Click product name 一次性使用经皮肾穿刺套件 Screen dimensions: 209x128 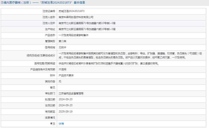pyautogui.click(x=73, y=35)
